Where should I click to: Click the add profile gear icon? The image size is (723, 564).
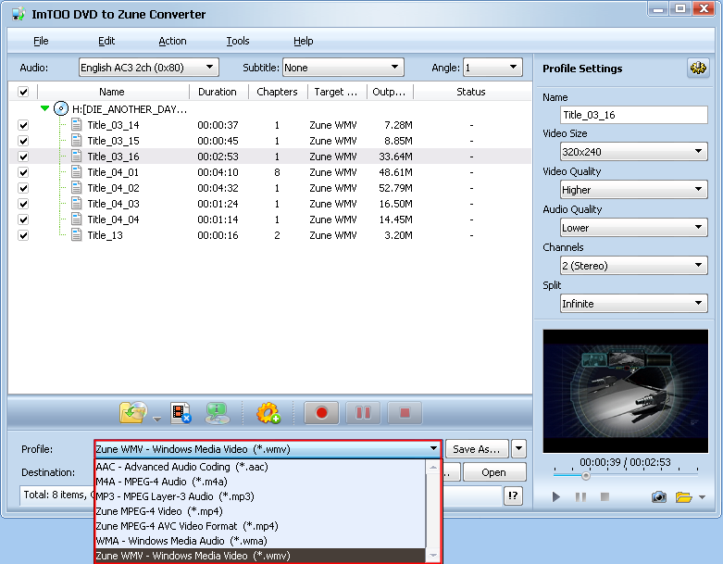pyautogui.click(x=268, y=412)
